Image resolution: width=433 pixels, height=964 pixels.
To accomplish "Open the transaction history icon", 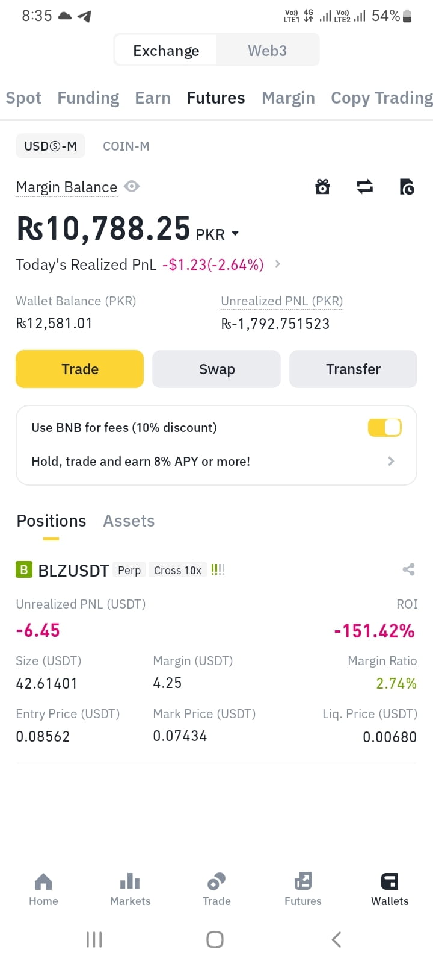I will pyautogui.click(x=407, y=187).
